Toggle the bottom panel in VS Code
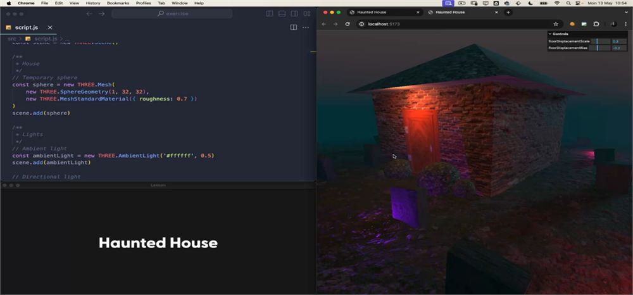633x295 pixels. [282, 14]
